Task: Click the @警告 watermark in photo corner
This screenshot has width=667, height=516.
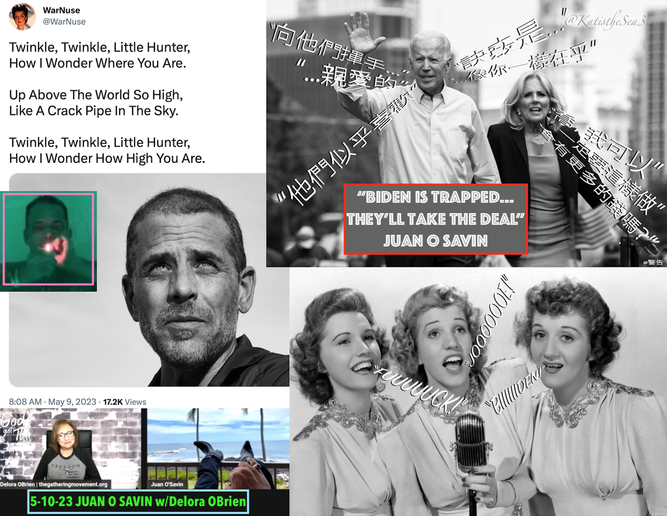Action: (653, 262)
